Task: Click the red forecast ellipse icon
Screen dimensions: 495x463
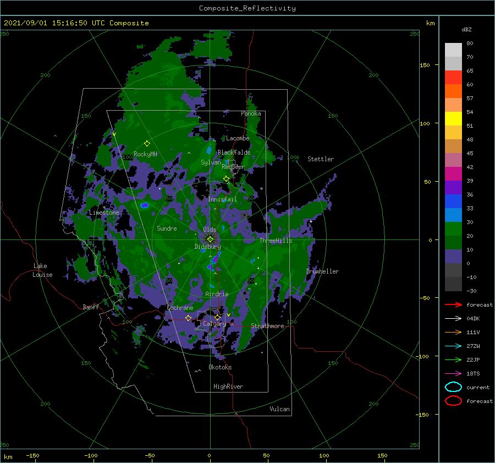Action: [453, 401]
